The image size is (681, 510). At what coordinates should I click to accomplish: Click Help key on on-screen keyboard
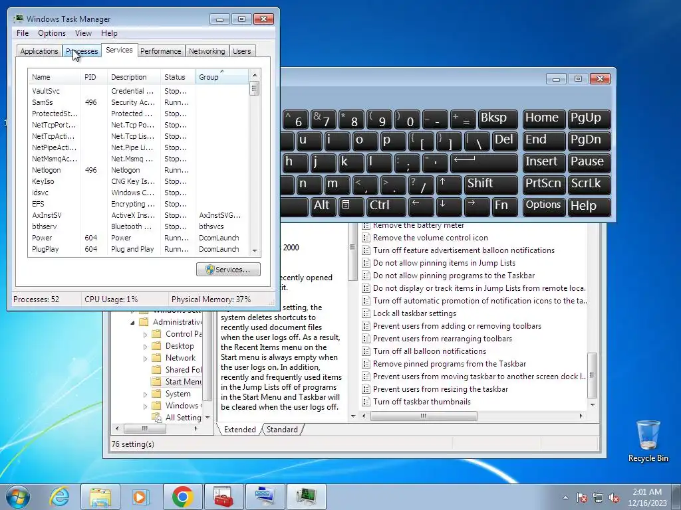[x=589, y=206]
